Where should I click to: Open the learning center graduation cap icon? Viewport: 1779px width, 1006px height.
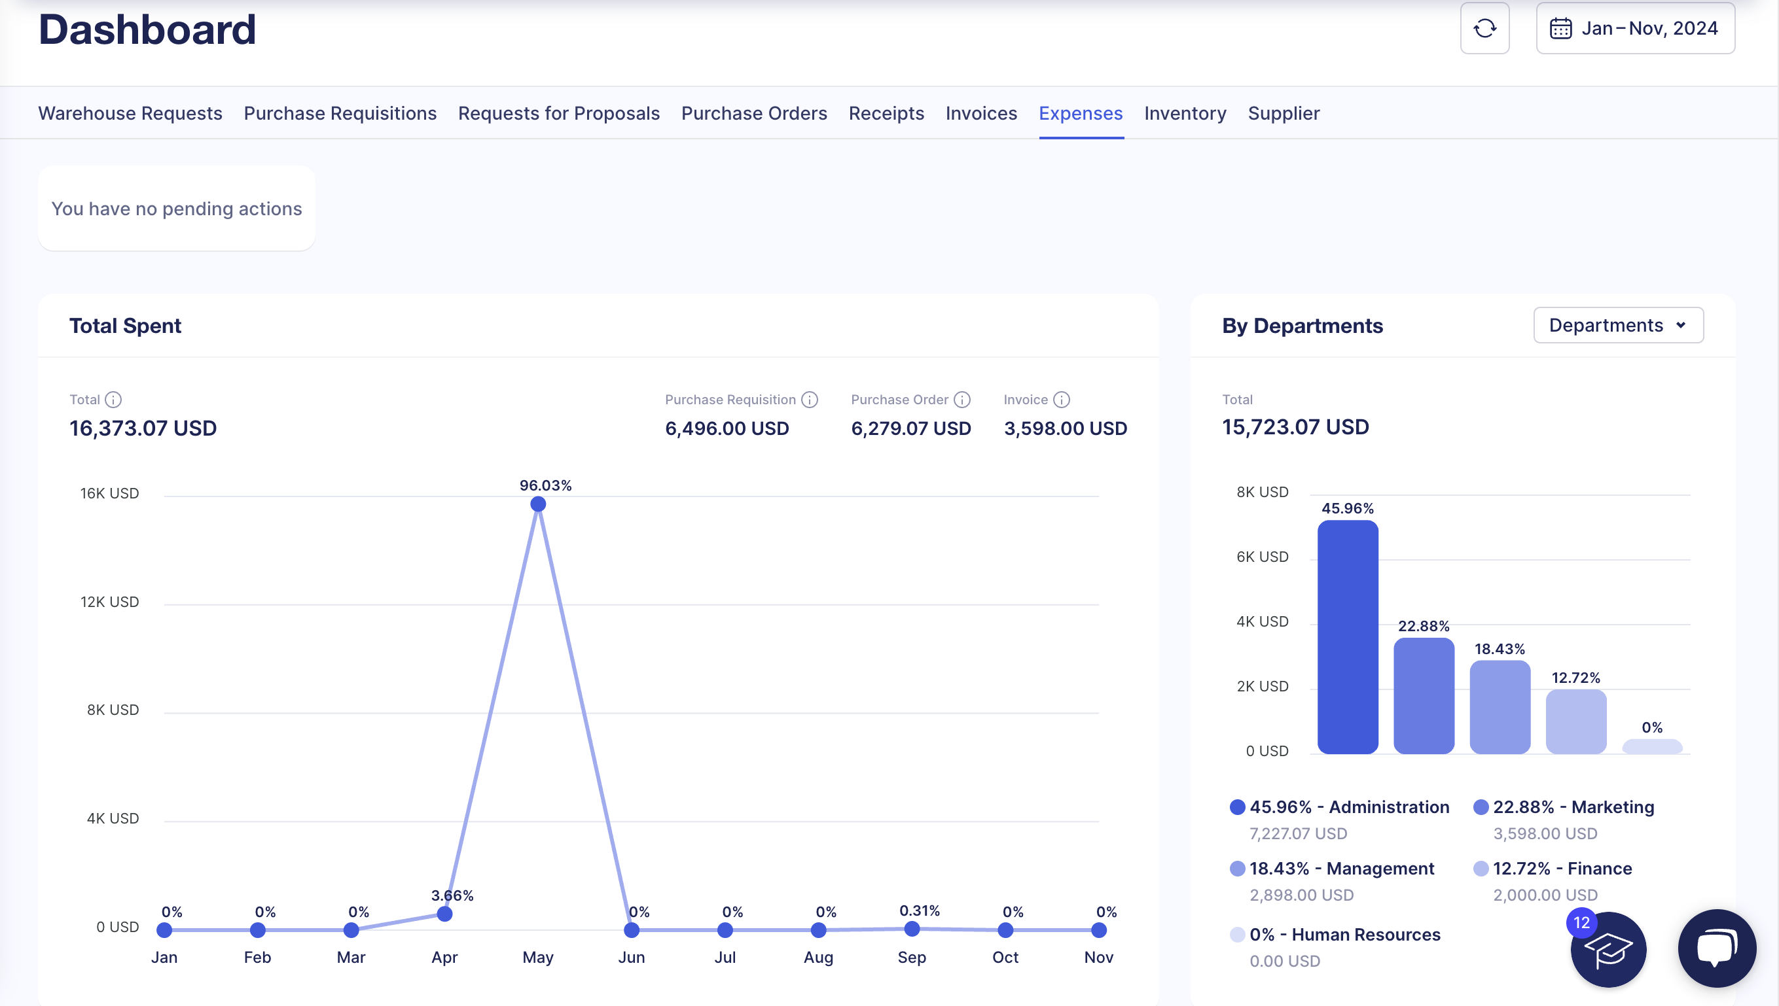1608,948
